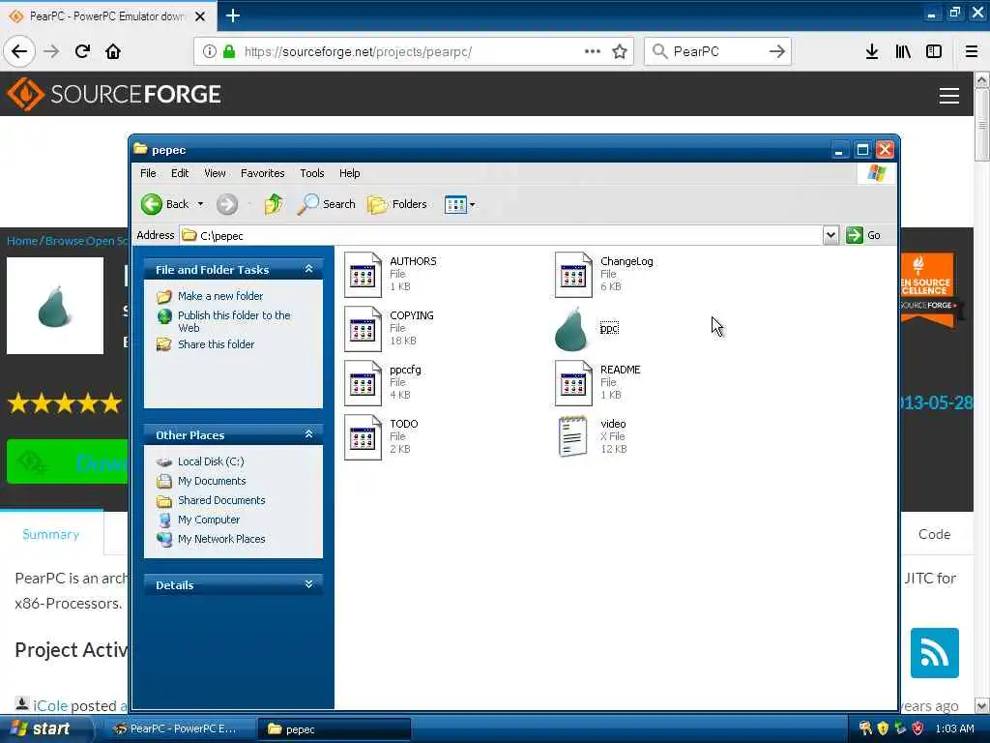Click the pepec taskbar button

[335, 728]
